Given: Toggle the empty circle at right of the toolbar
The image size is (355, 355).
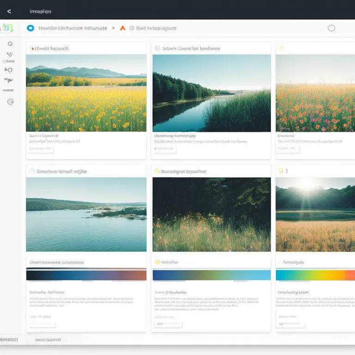Looking at the screenshot, I should coord(331,28).
